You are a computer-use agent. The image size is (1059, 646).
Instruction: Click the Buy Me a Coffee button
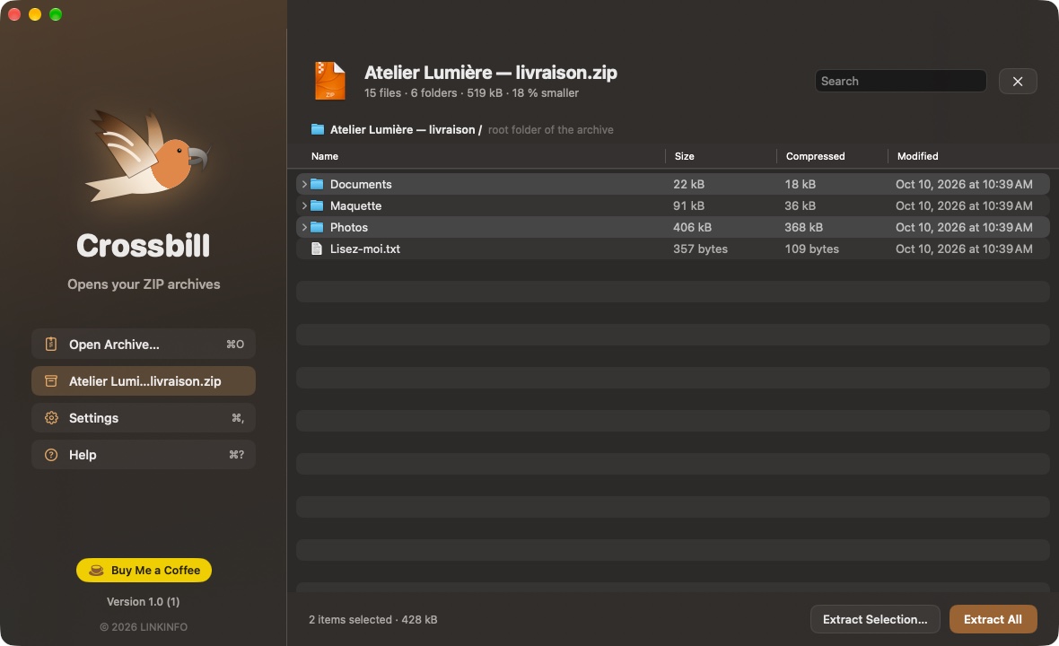pyautogui.click(x=144, y=571)
